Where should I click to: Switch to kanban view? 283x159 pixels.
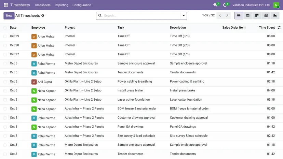coord(257,15)
